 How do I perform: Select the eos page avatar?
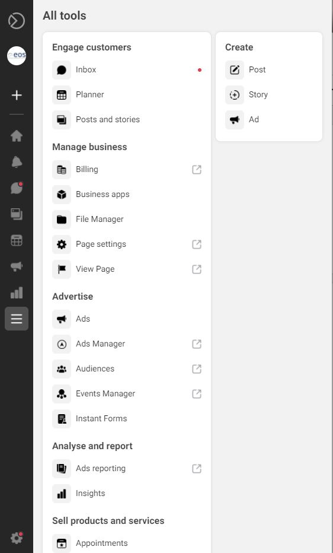click(17, 56)
